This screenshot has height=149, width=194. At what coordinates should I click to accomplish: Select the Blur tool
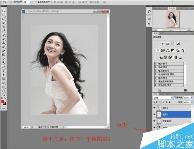pyautogui.click(x=3, y=59)
